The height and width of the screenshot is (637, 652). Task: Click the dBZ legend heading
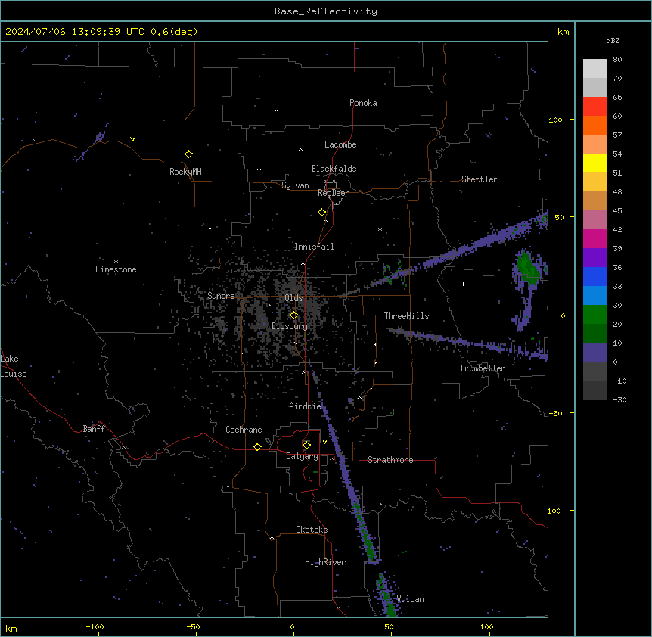[x=613, y=41]
